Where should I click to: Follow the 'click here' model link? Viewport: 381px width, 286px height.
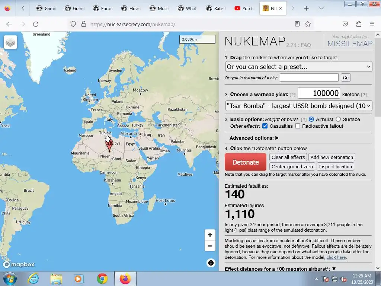click(x=336, y=257)
